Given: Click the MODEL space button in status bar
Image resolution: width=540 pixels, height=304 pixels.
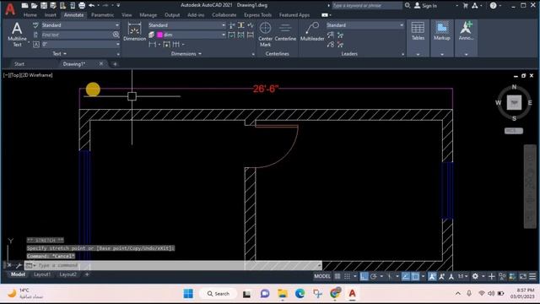Looking at the screenshot, I should pos(322,276).
